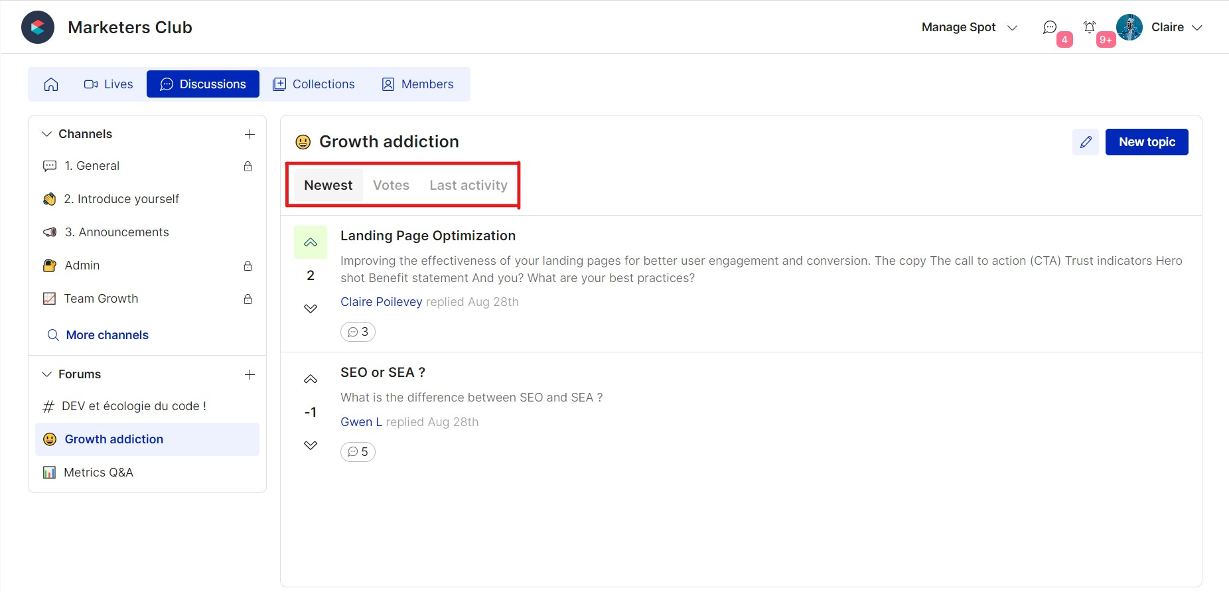Open Claire's profile avatar

point(1129,27)
